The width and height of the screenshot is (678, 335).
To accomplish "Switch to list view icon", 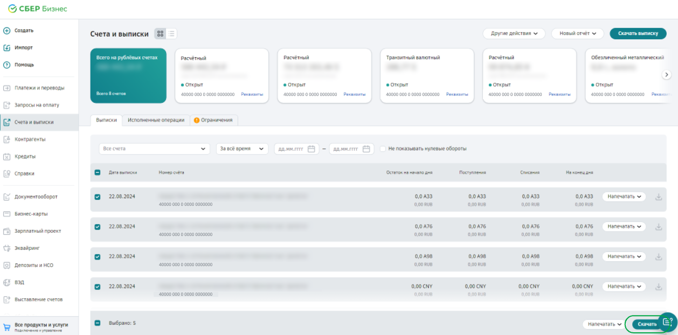I will [171, 34].
